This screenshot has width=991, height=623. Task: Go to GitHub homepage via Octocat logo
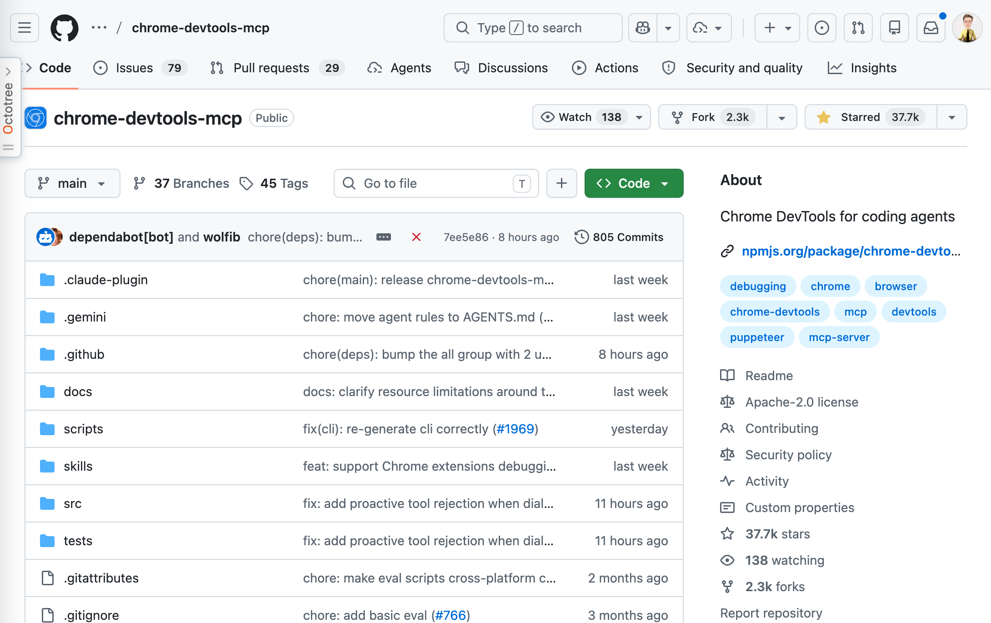point(64,28)
